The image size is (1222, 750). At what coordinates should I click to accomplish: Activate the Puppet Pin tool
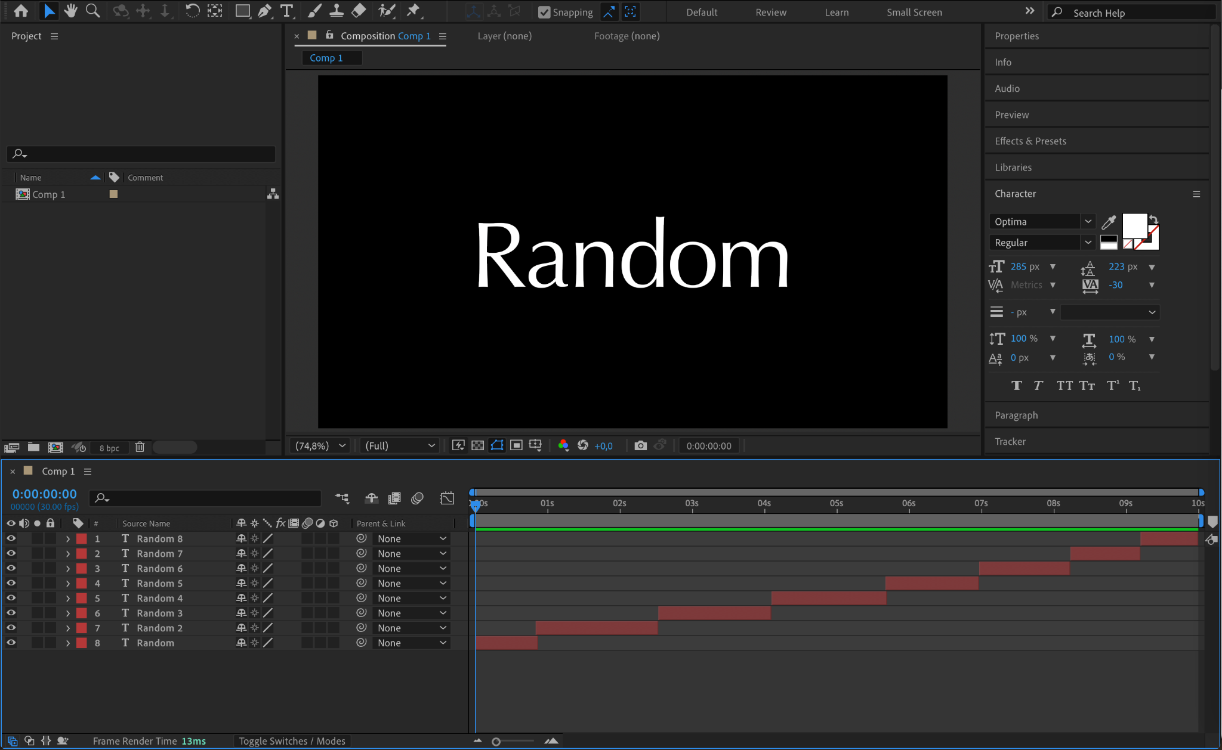tap(413, 11)
